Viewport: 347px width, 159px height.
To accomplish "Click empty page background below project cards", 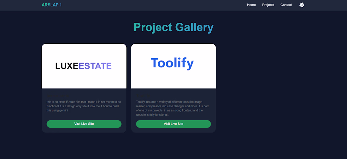I will click(x=173, y=146).
